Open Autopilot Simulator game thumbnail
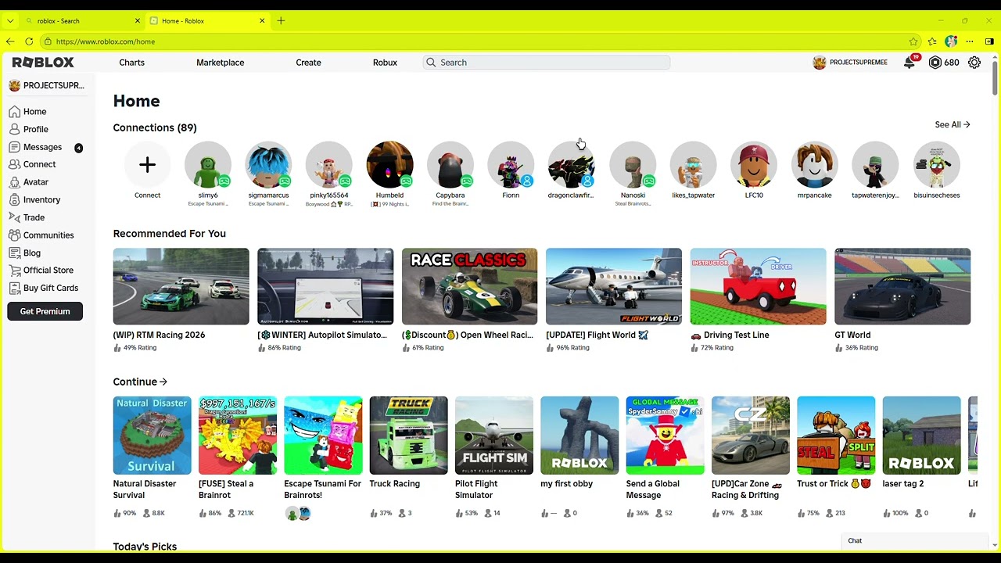 pos(325,286)
